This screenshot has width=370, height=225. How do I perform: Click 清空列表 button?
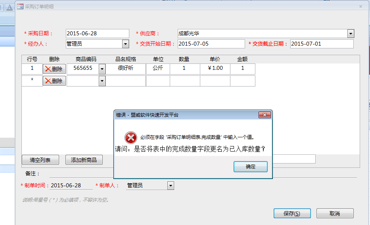[x=40, y=160]
